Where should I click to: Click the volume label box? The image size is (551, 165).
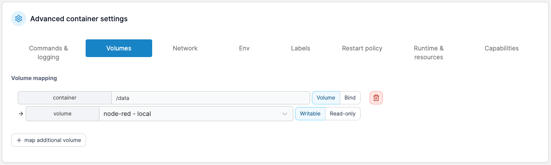coord(63,114)
